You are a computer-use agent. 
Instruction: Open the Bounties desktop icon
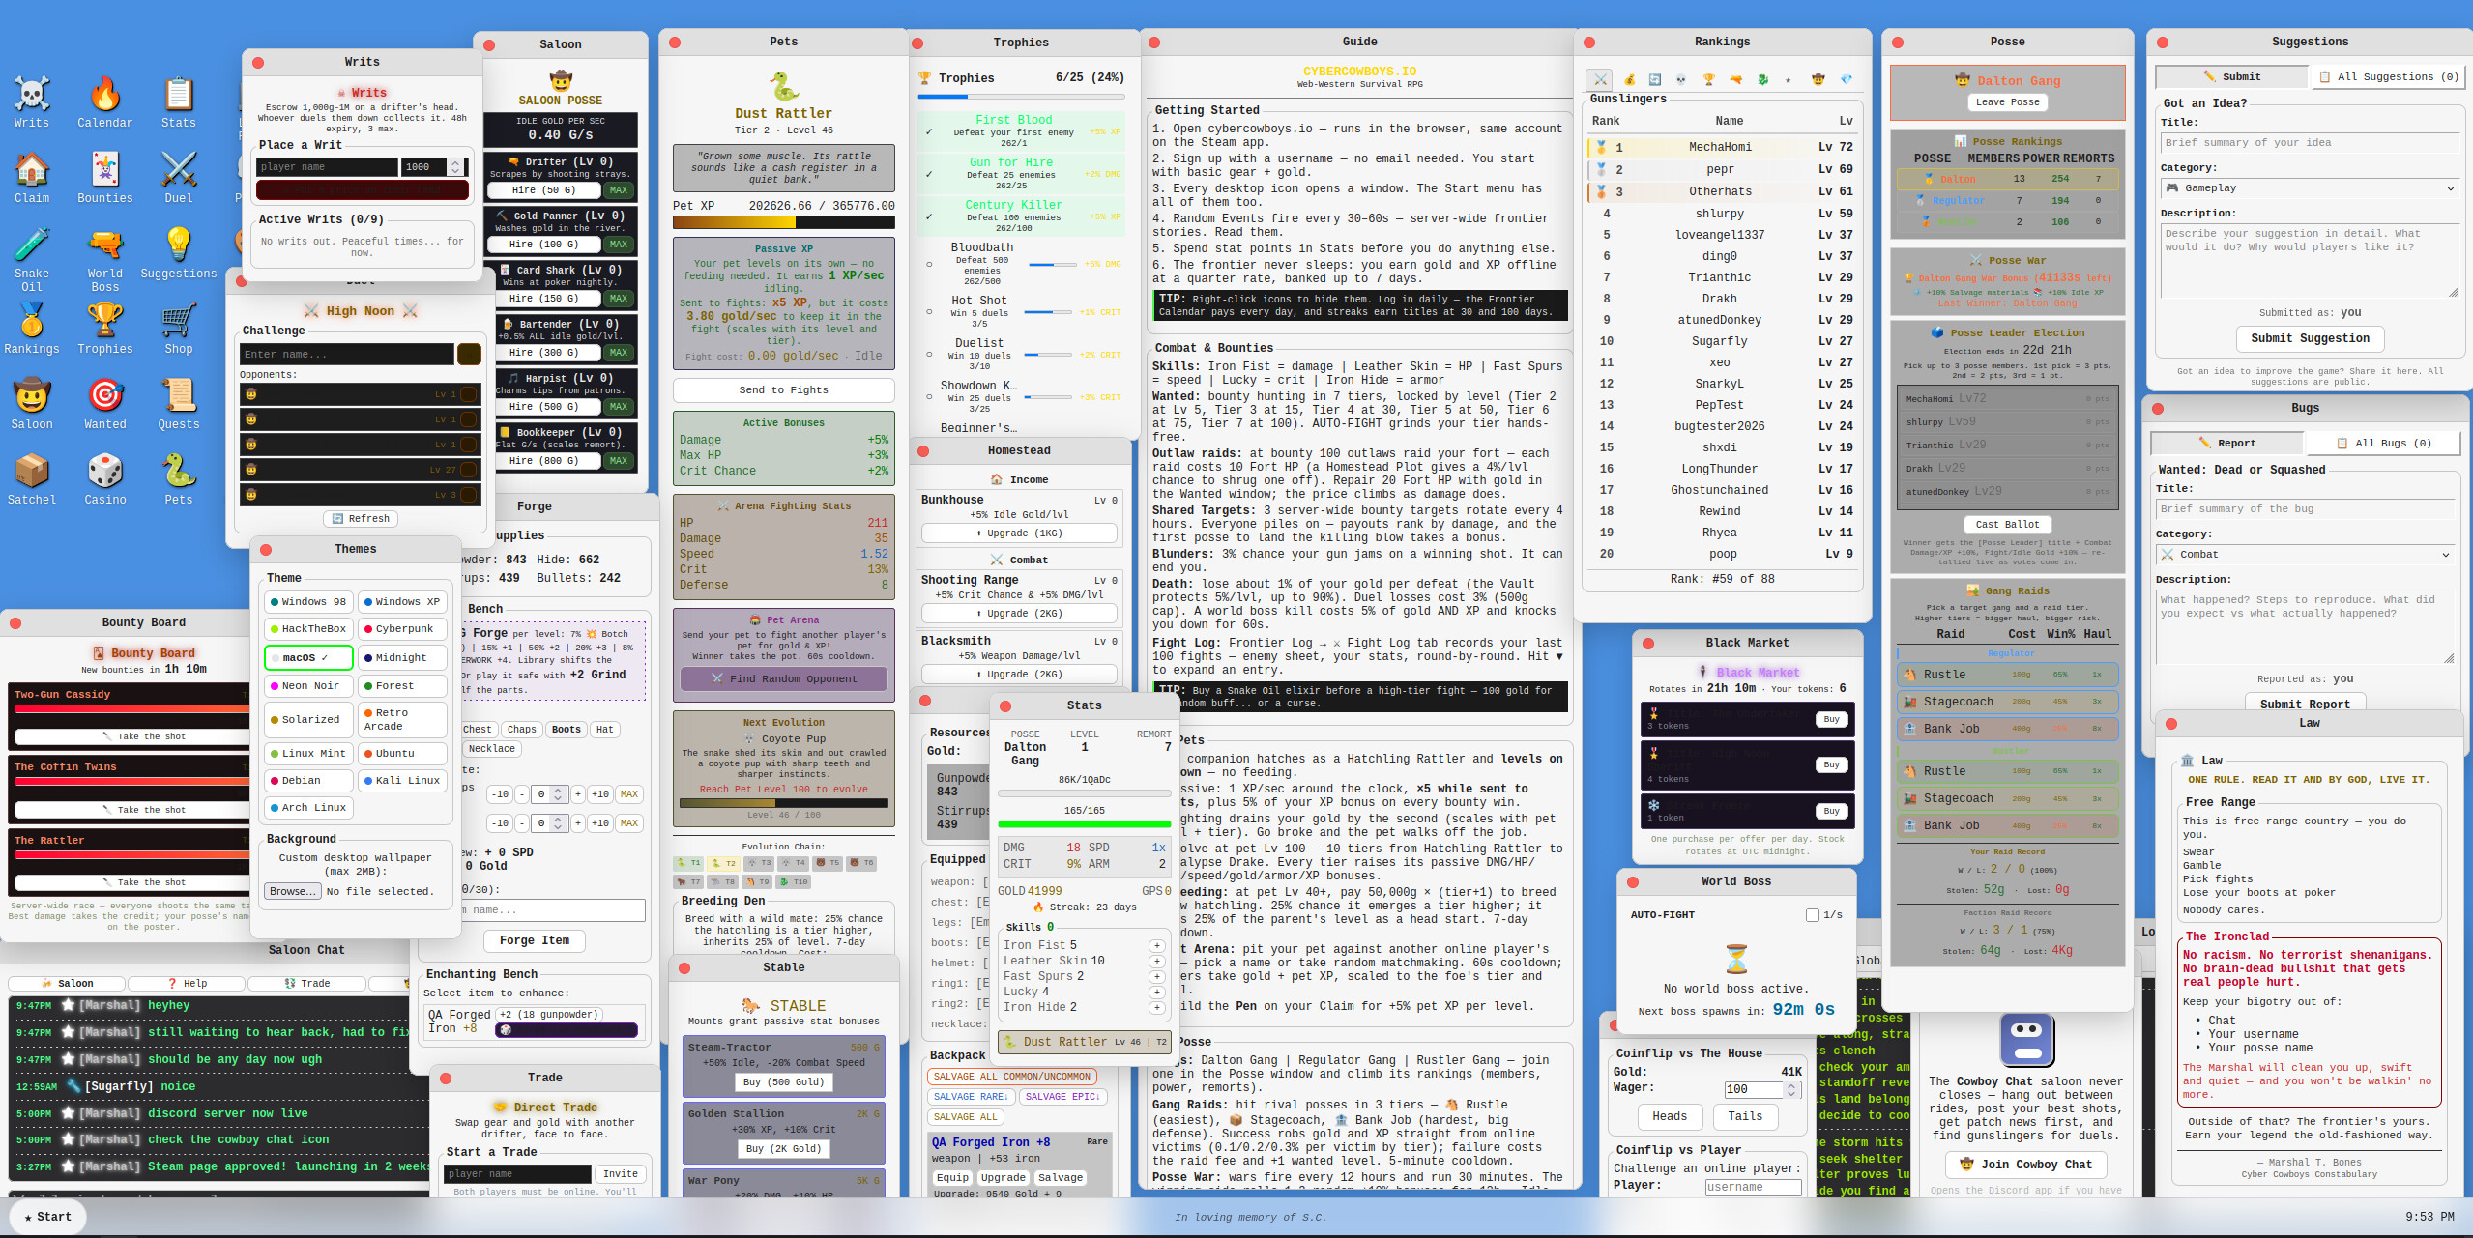tap(105, 177)
